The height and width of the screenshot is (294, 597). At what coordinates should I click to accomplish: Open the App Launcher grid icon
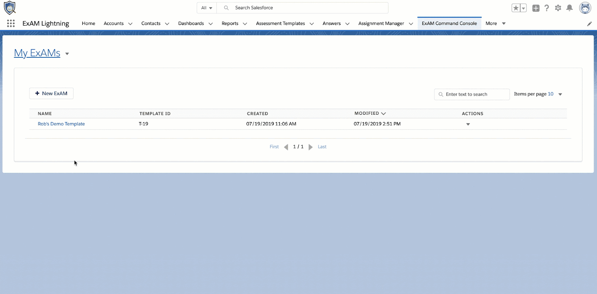tap(11, 23)
